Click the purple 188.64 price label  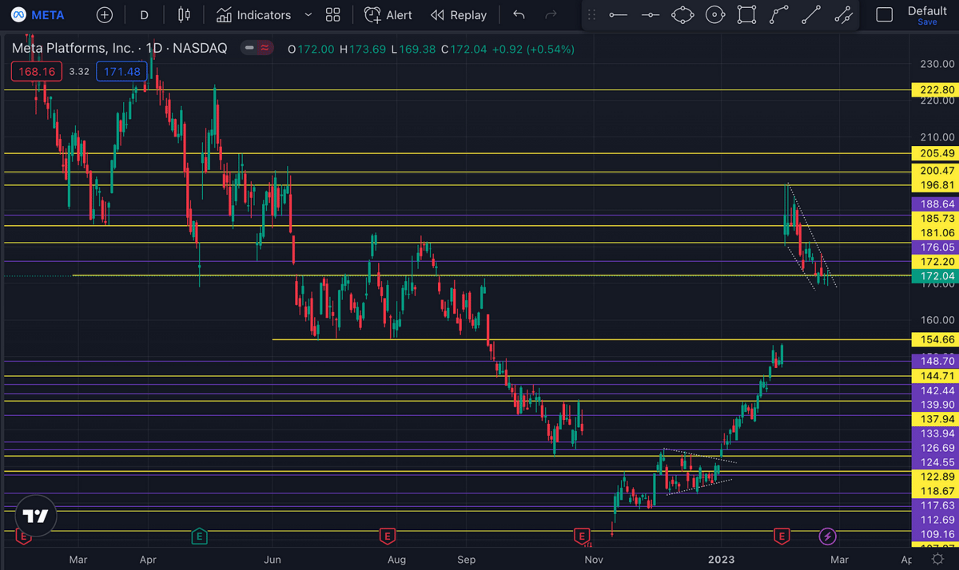935,204
